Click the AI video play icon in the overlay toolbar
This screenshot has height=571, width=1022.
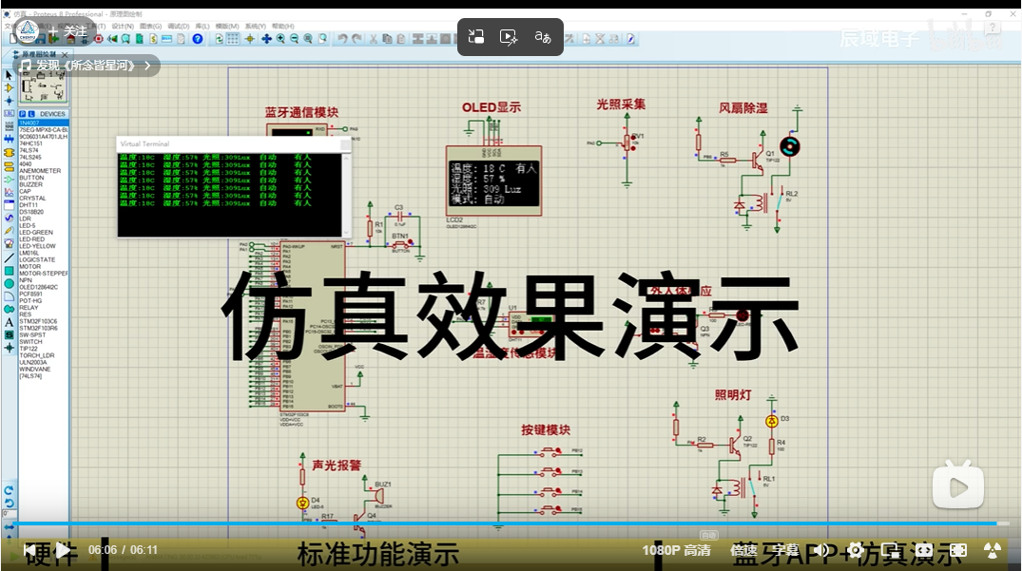(509, 37)
